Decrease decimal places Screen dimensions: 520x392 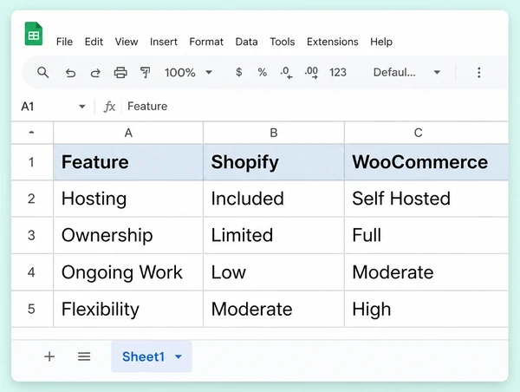click(x=286, y=72)
